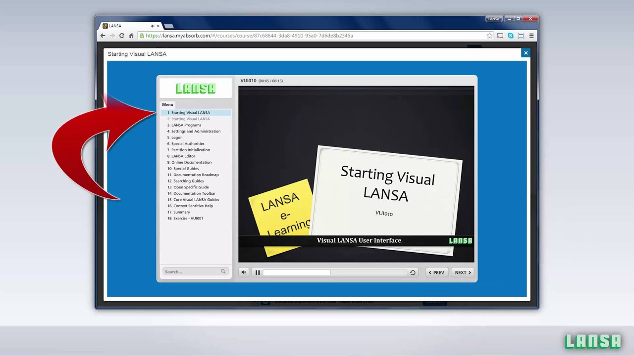This screenshot has height=356, width=634.
Task: Open the Online Documentation topic
Action: (196, 162)
